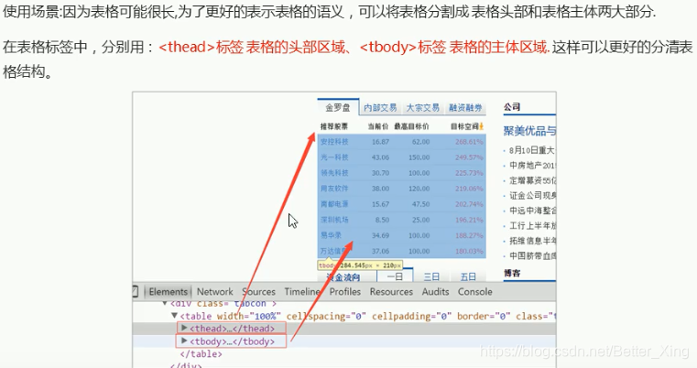
Task: Select the 三日 period tab
Action: click(x=431, y=276)
